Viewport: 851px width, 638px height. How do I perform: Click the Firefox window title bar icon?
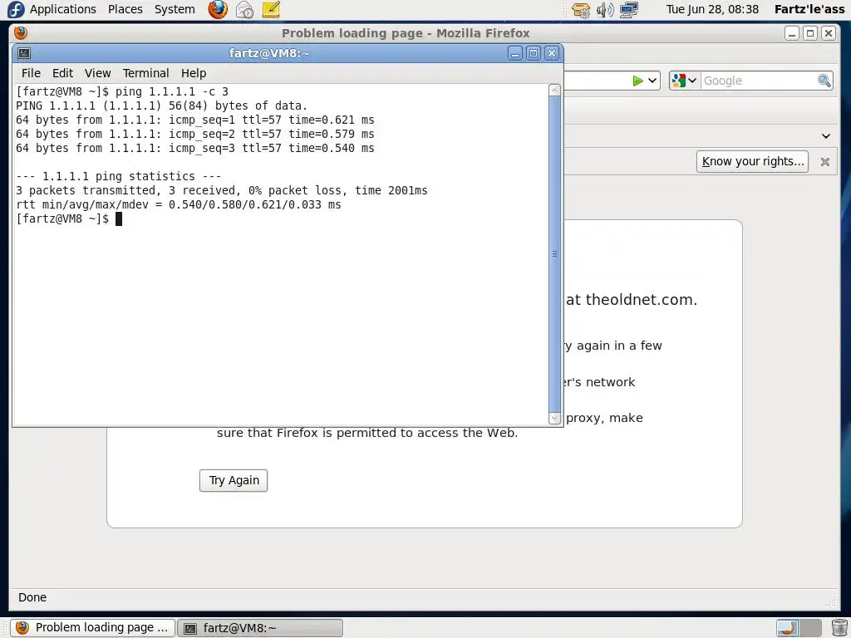(21, 33)
